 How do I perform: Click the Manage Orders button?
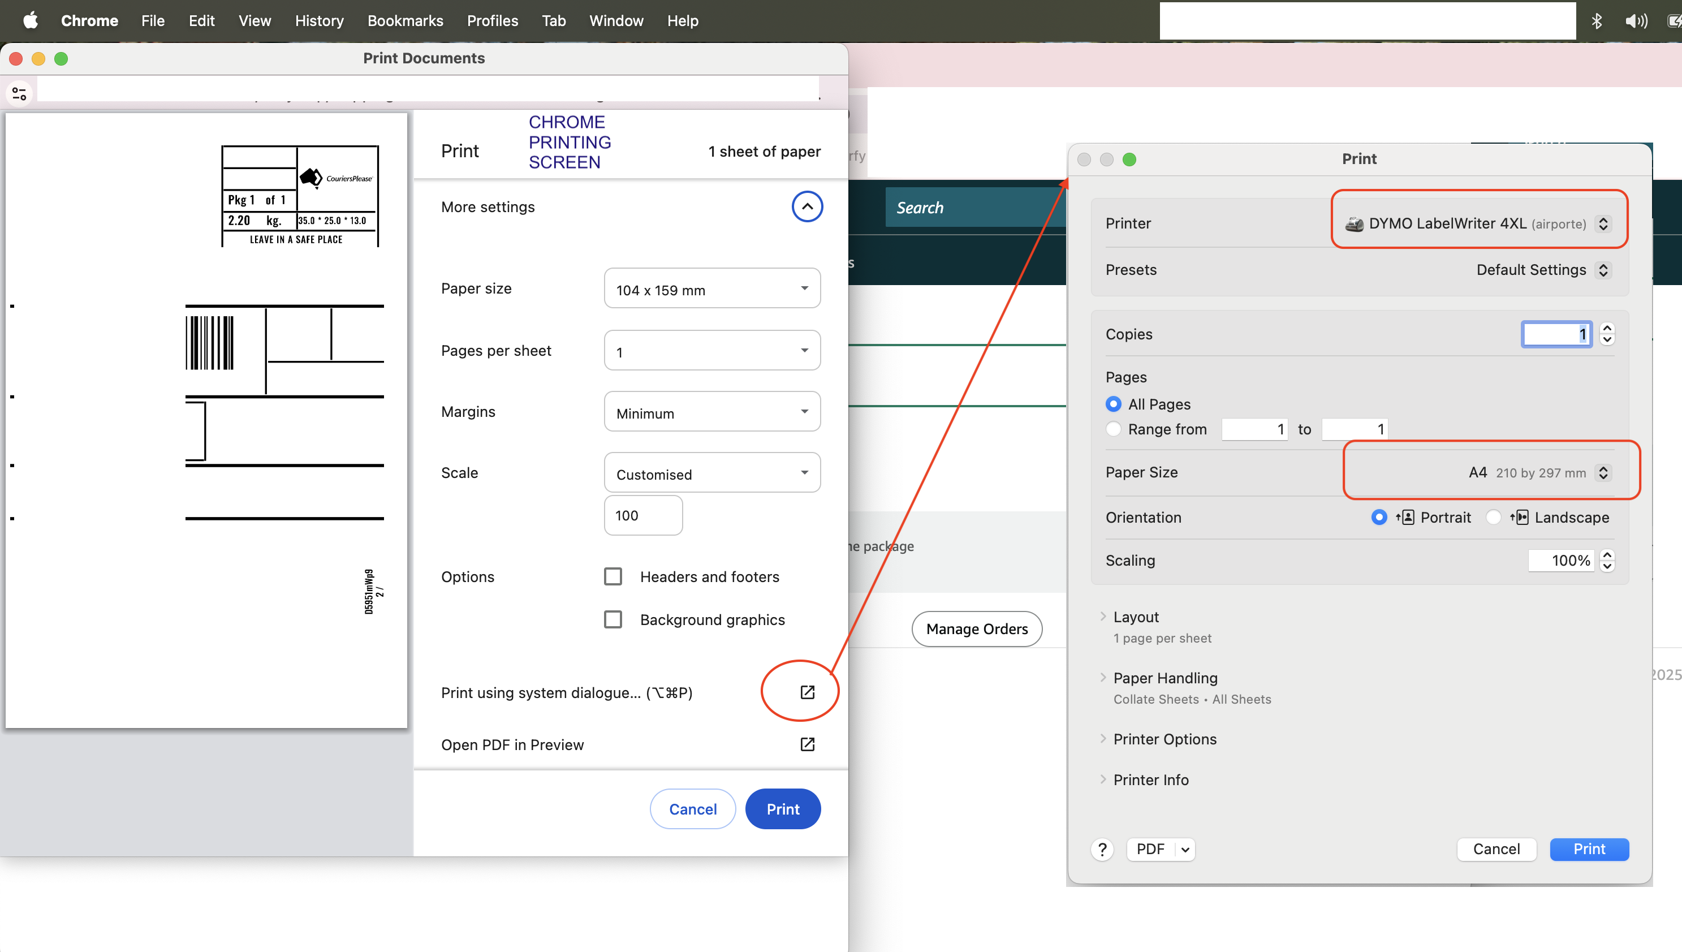[976, 629]
